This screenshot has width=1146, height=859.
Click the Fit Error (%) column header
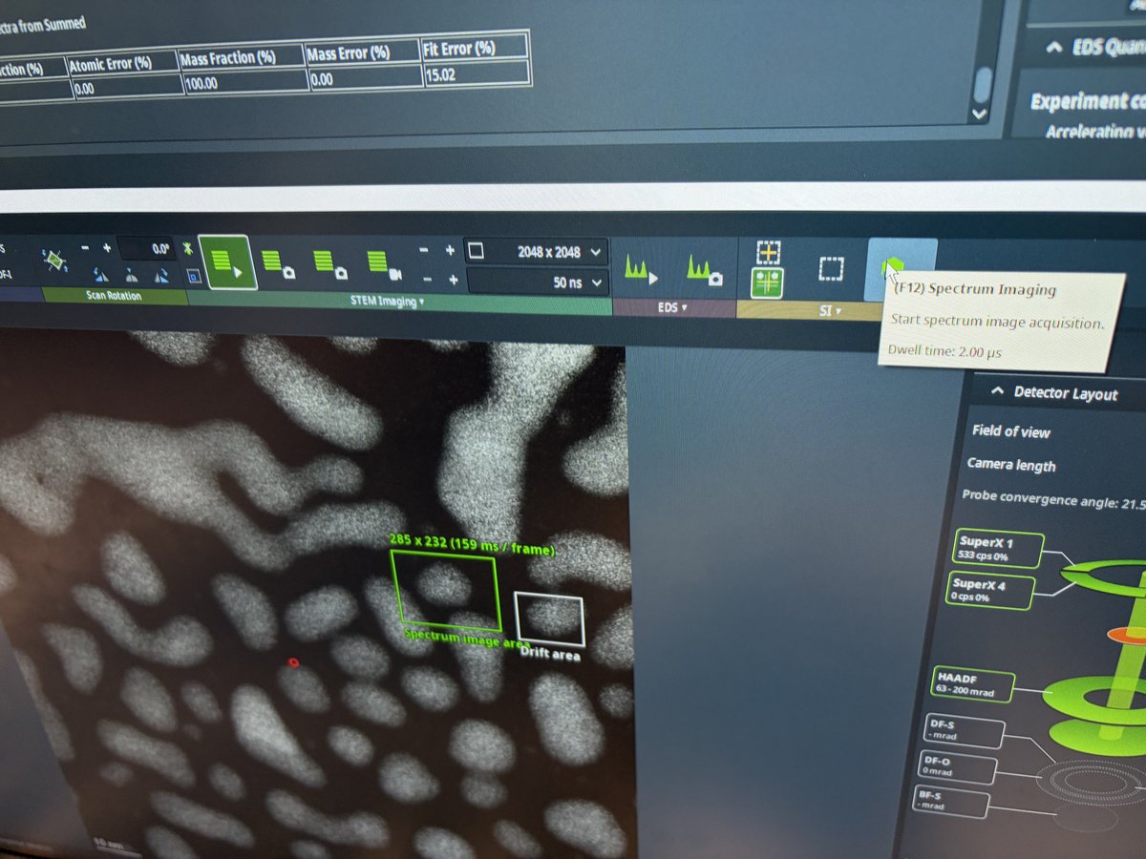[461, 48]
